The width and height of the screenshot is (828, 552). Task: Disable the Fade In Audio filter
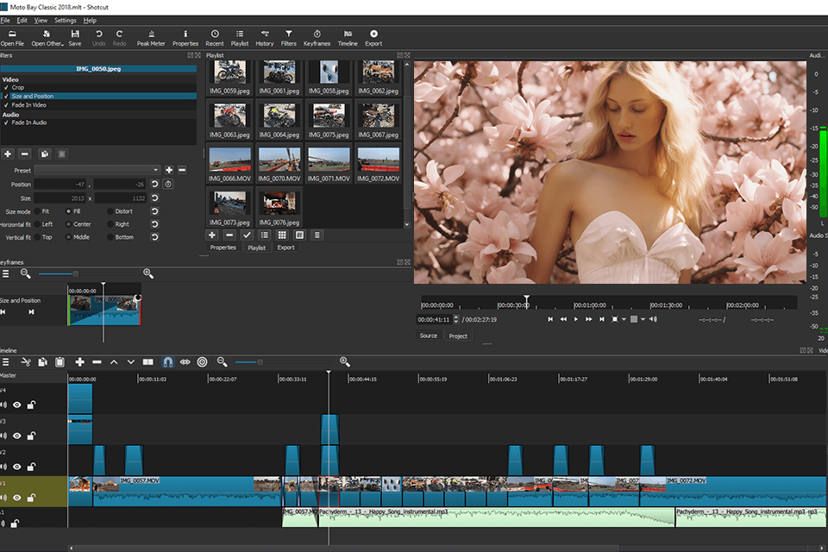coord(6,122)
